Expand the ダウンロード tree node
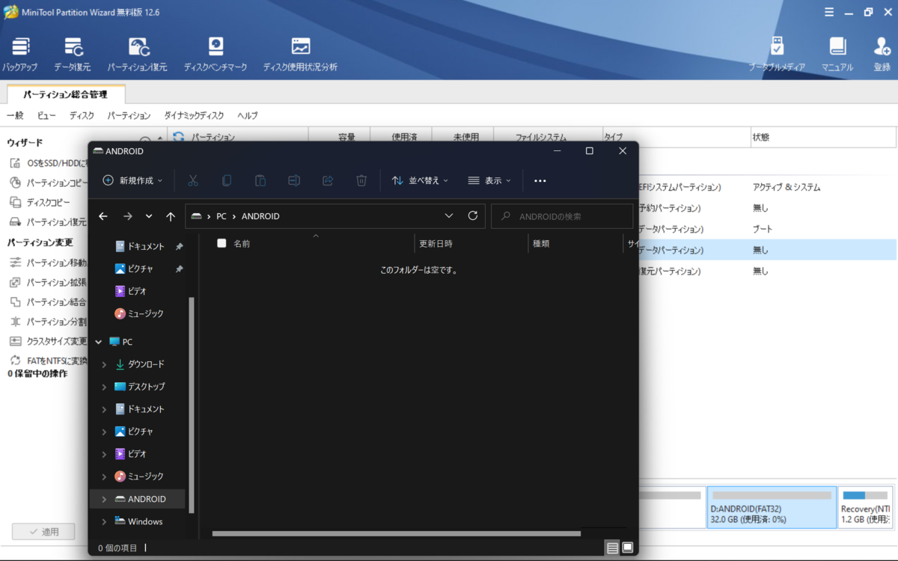The width and height of the screenshot is (898, 561). click(104, 364)
